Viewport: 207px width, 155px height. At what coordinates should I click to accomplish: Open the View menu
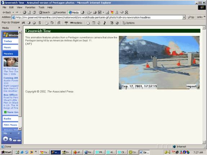click(x=19, y=8)
